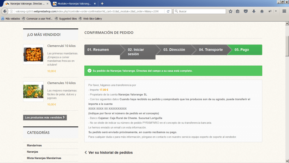Close the Modules • Naranjas Valorang tab

95,3
